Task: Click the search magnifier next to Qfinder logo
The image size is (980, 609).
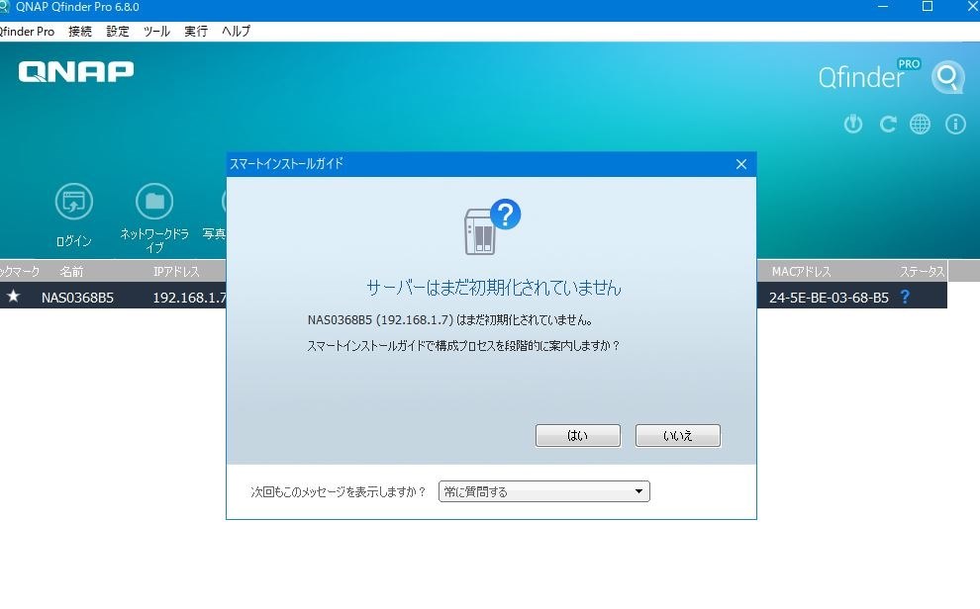Action: point(947,76)
